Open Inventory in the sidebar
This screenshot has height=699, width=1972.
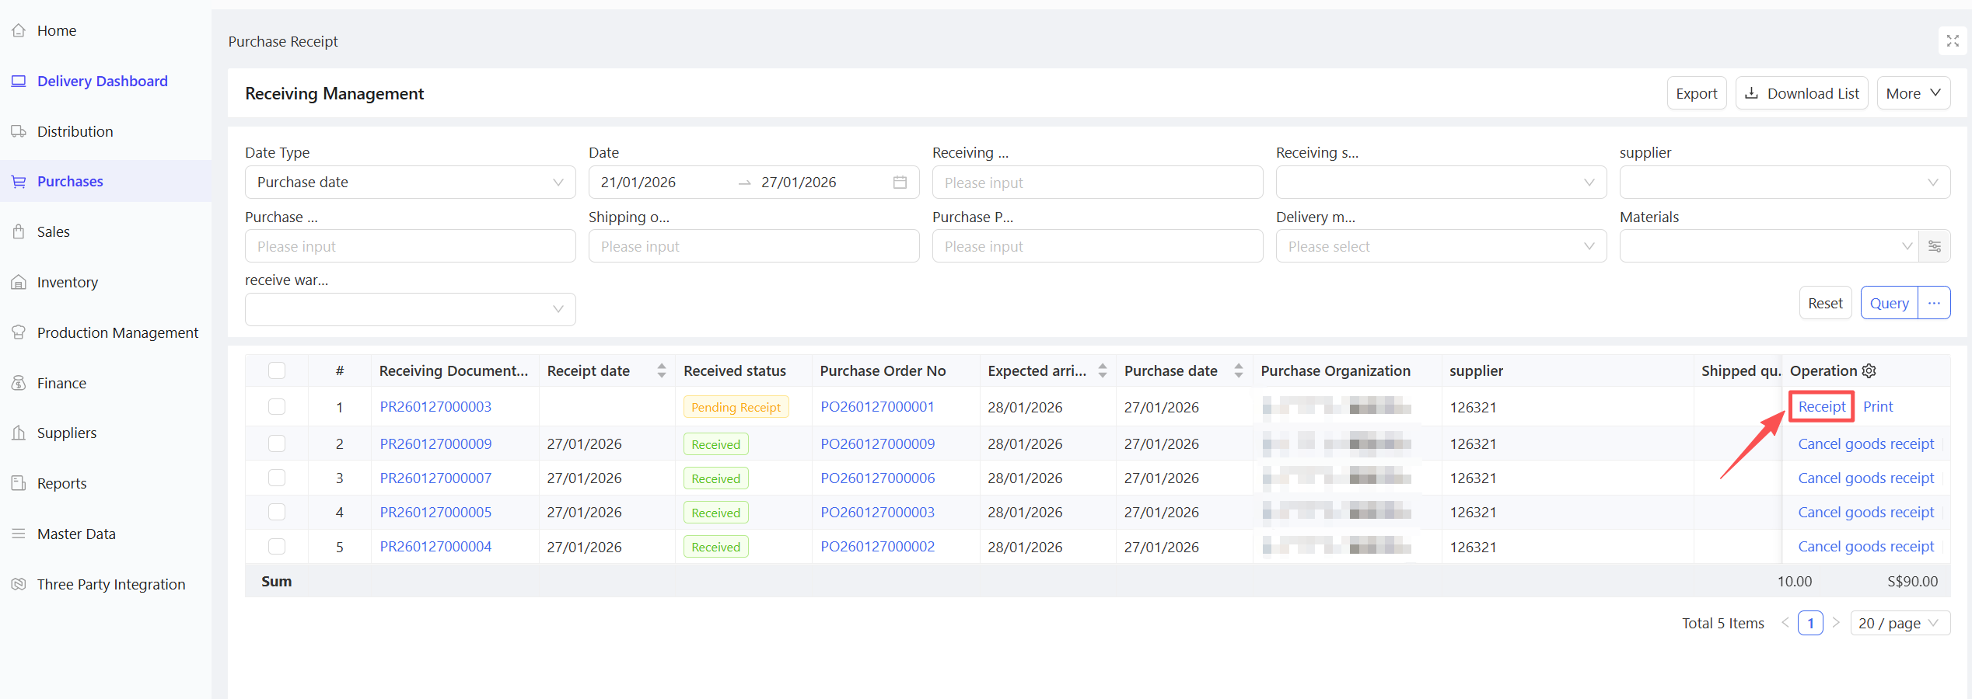[x=68, y=282]
